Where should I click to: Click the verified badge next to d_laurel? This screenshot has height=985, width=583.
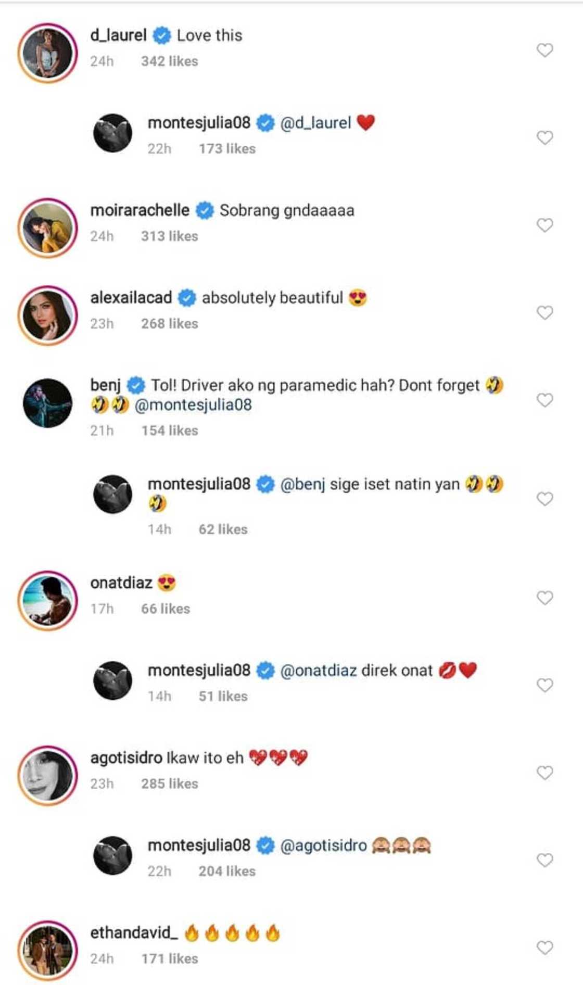[161, 35]
